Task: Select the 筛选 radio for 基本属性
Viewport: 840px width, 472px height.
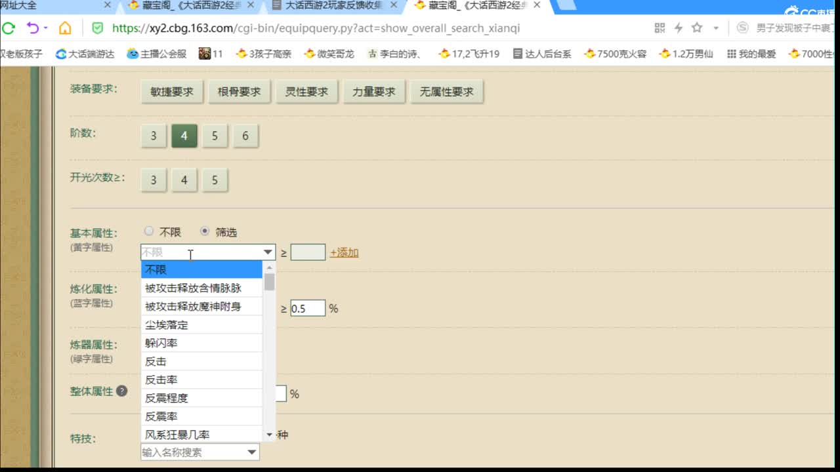Action: click(205, 231)
